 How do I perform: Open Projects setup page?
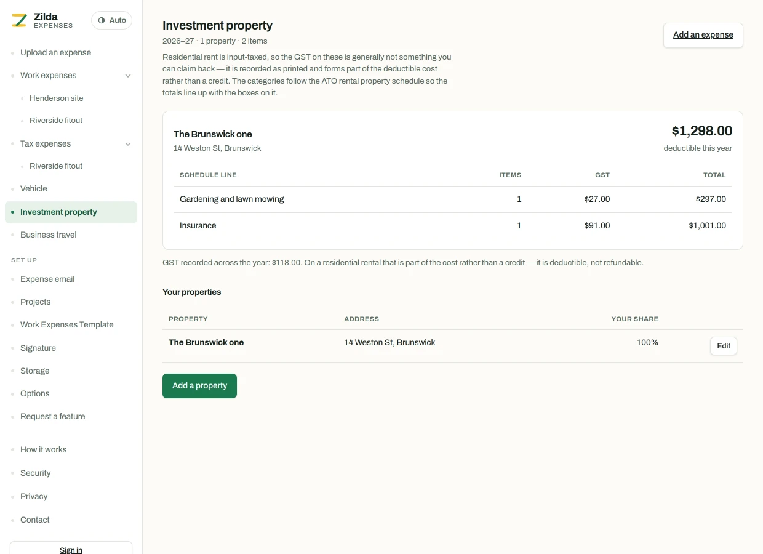(35, 302)
